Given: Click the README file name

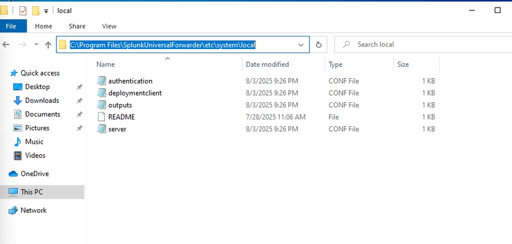Looking at the screenshot, I should (122, 117).
